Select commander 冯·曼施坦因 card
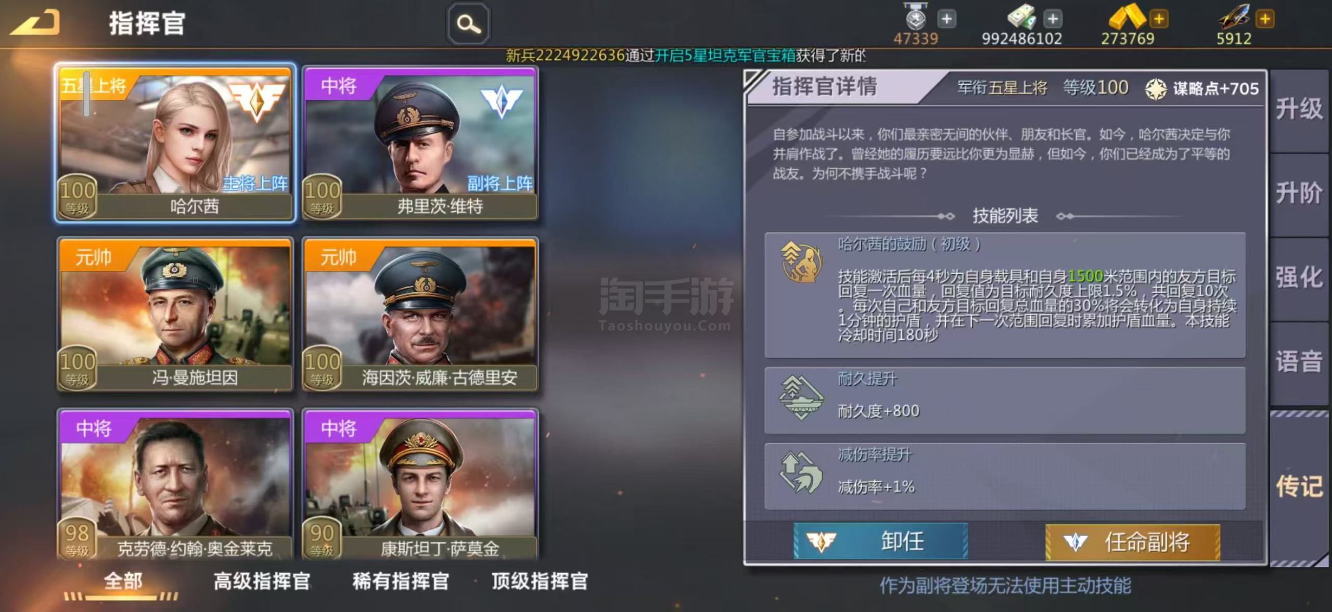The width and height of the screenshot is (1332, 612). (175, 315)
